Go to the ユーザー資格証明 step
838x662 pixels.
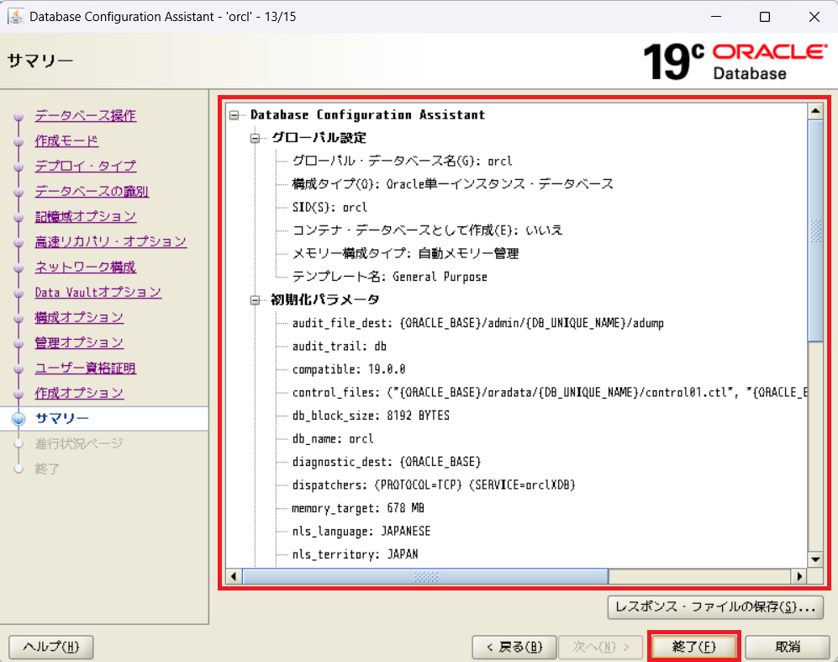click(85, 368)
